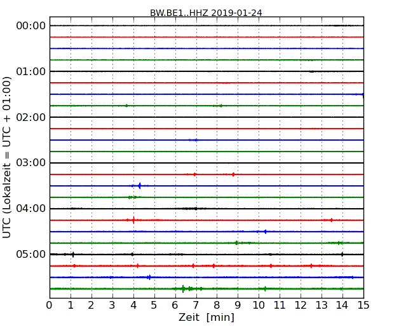This screenshot has height=331, width=413.
Task: Click the x-axis tick label 13
Action: pos(322,306)
